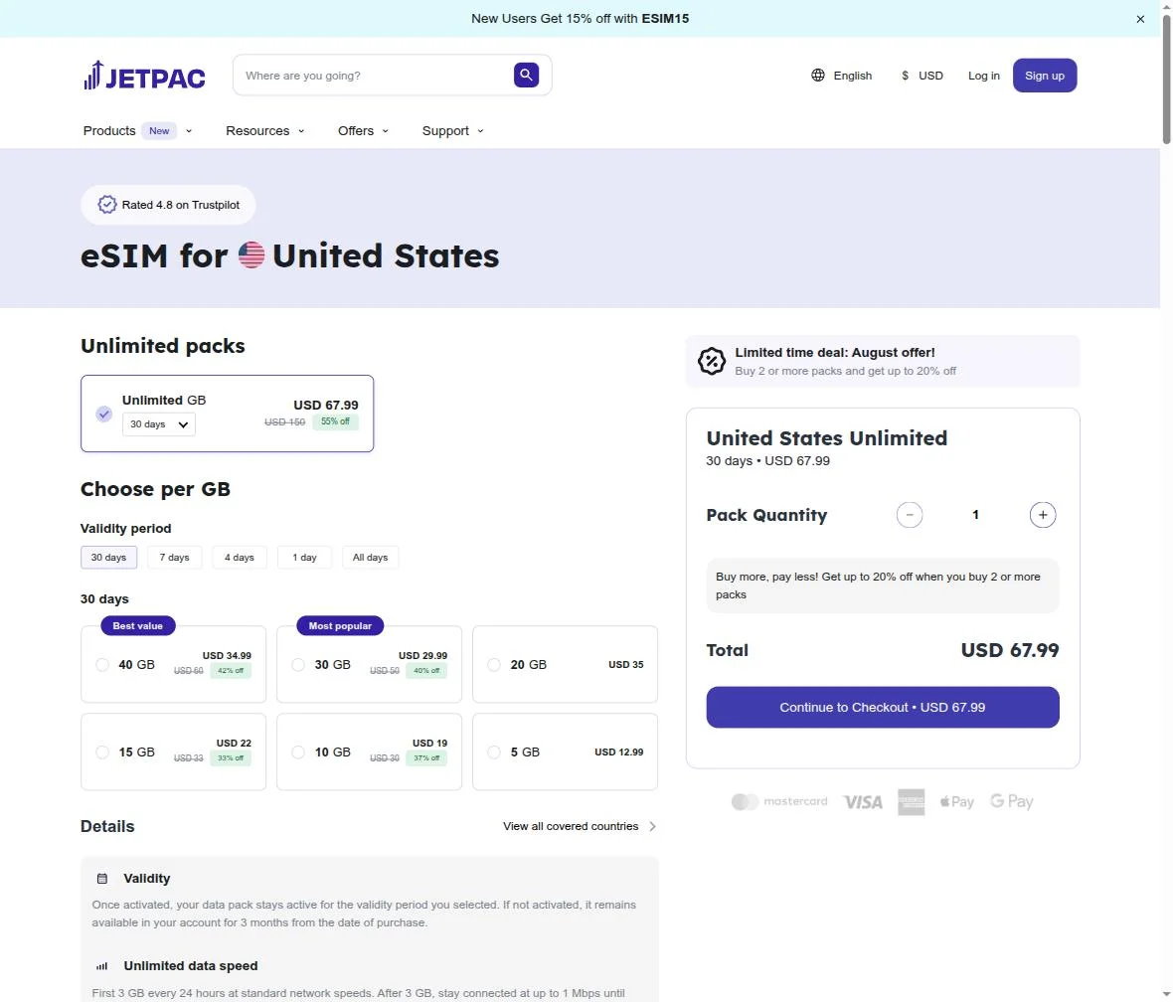This screenshot has width=1173, height=1002.
Task: Select the 30 GB pack radio
Action: [298, 664]
